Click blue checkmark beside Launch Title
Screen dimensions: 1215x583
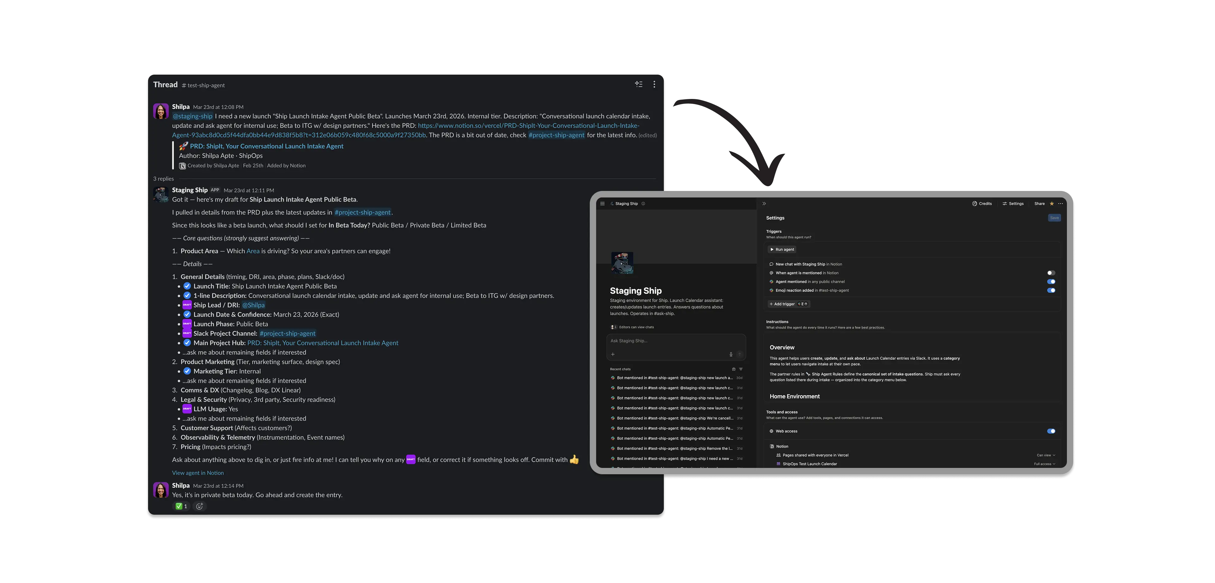[187, 286]
